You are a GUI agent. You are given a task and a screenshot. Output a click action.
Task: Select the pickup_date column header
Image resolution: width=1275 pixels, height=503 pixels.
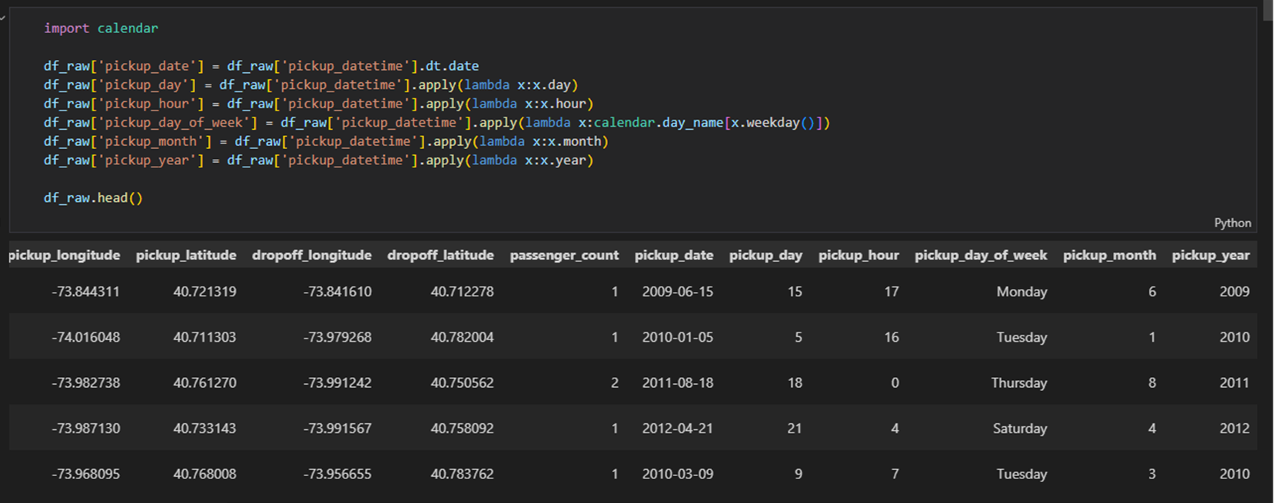(x=673, y=255)
